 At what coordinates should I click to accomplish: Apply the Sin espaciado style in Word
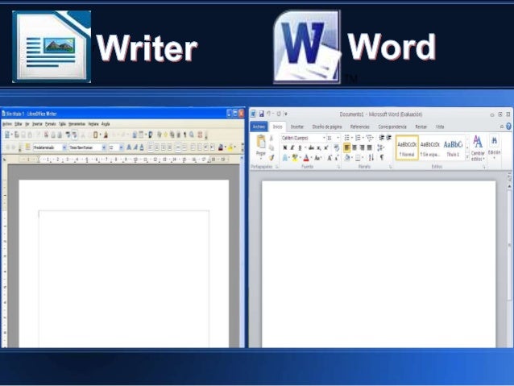tap(429, 148)
